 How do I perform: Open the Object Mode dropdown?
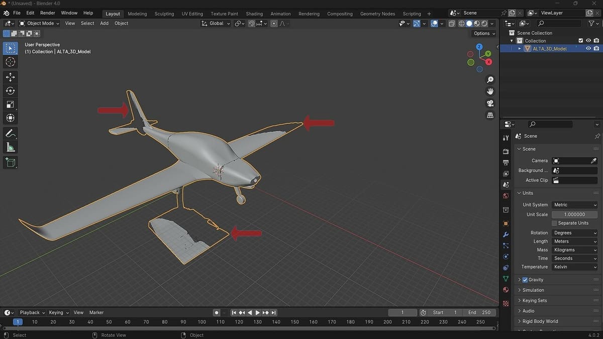pos(39,23)
